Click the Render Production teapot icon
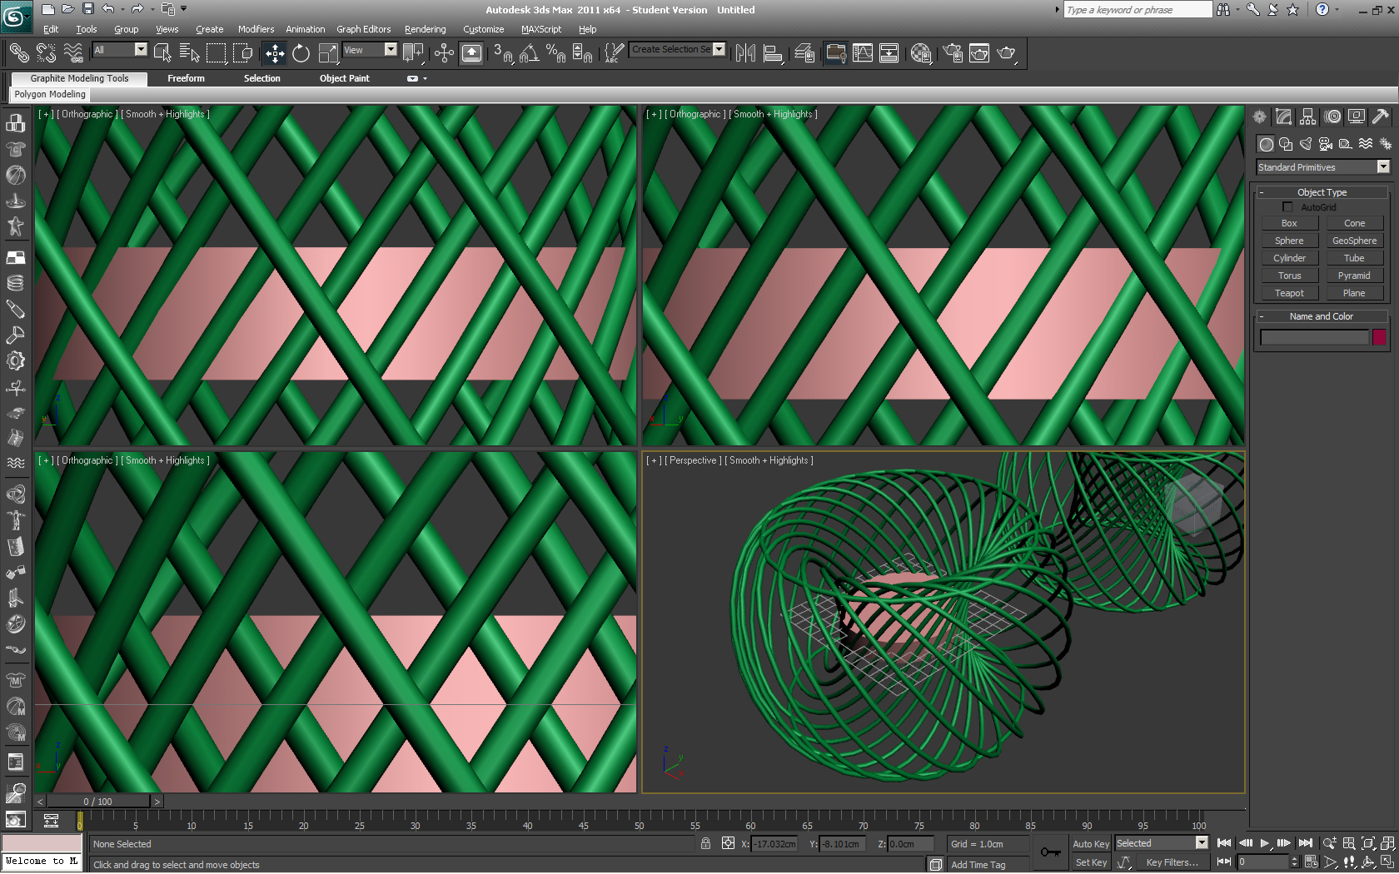The width and height of the screenshot is (1399, 874). coord(1007,53)
